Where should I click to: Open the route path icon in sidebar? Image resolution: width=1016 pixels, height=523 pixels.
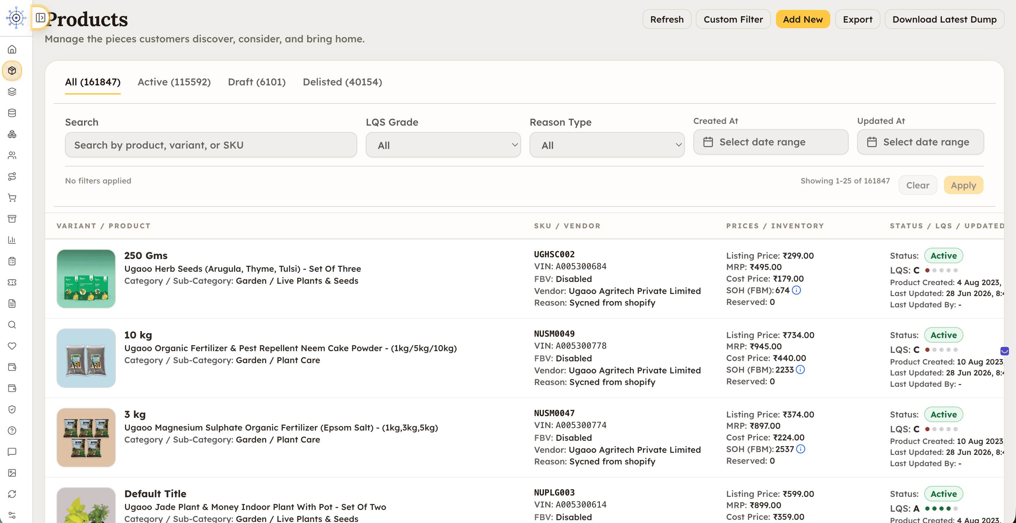12,176
